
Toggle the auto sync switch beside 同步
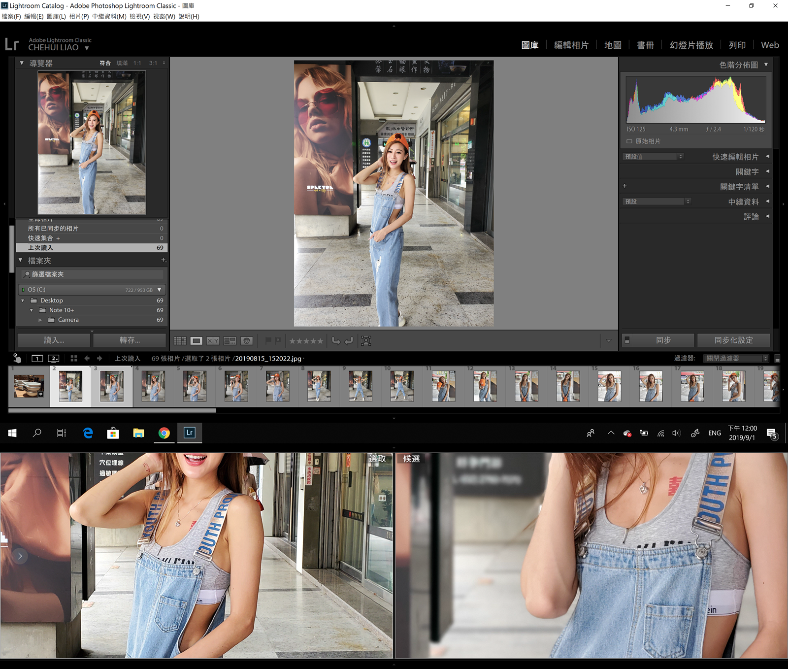click(x=626, y=340)
